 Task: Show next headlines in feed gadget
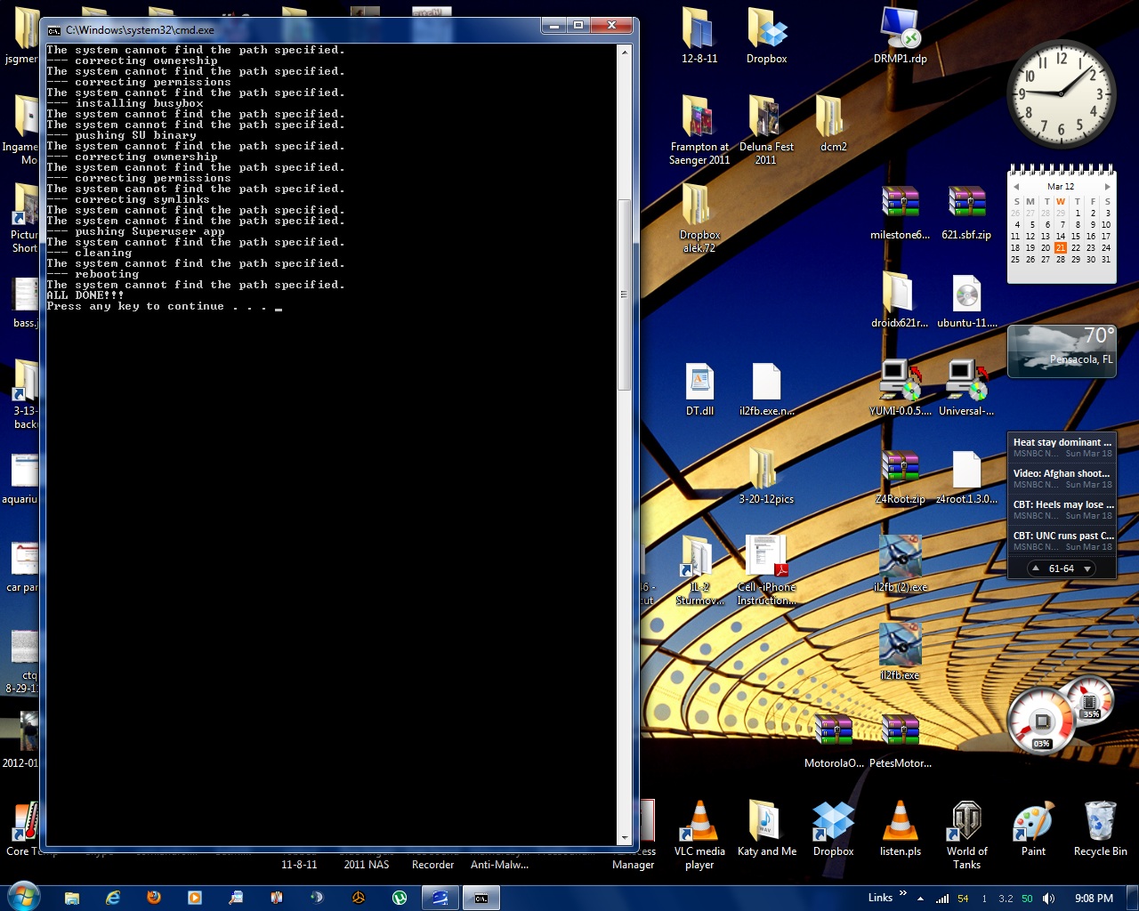click(x=1087, y=568)
